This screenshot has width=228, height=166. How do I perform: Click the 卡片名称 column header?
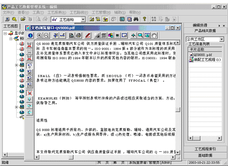tap(205, 49)
